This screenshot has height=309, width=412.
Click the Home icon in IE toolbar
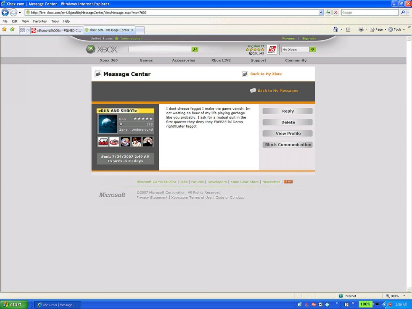pos(336,29)
